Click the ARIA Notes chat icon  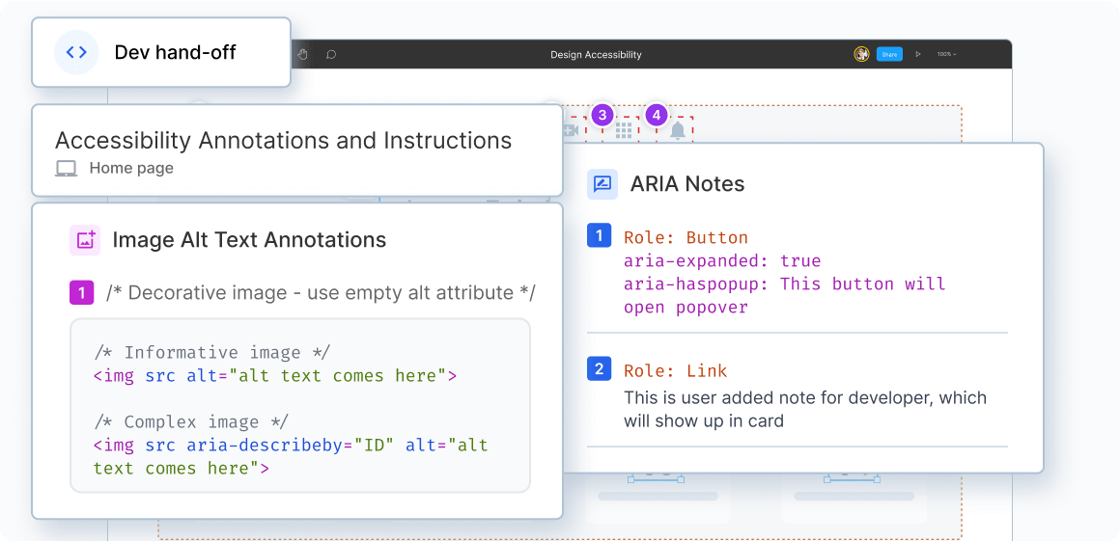602,184
